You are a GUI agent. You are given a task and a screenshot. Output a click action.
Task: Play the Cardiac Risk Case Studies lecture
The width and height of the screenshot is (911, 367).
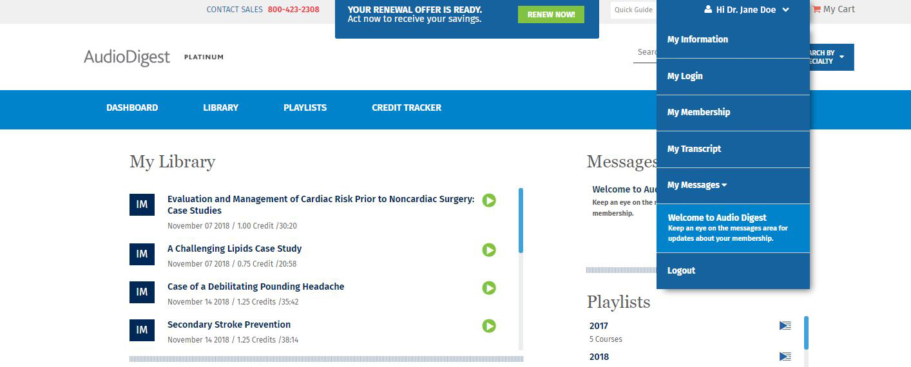pos(489,201)
